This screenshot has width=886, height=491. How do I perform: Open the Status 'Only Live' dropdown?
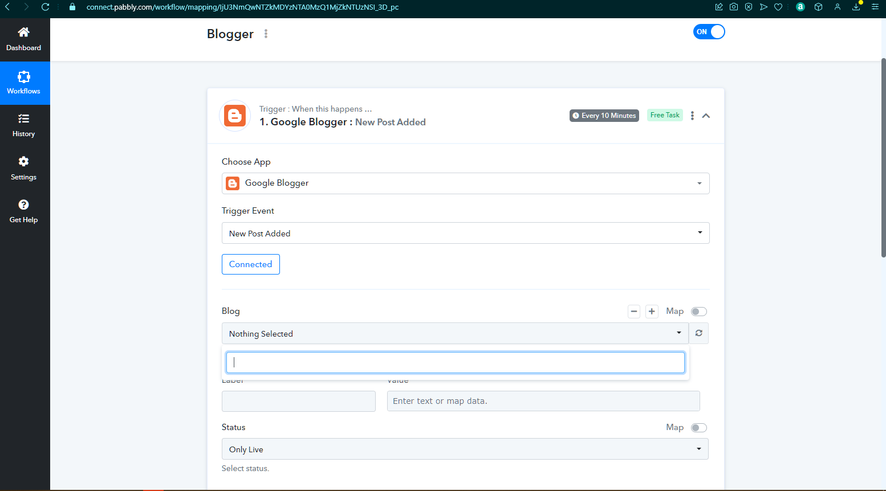465,449
